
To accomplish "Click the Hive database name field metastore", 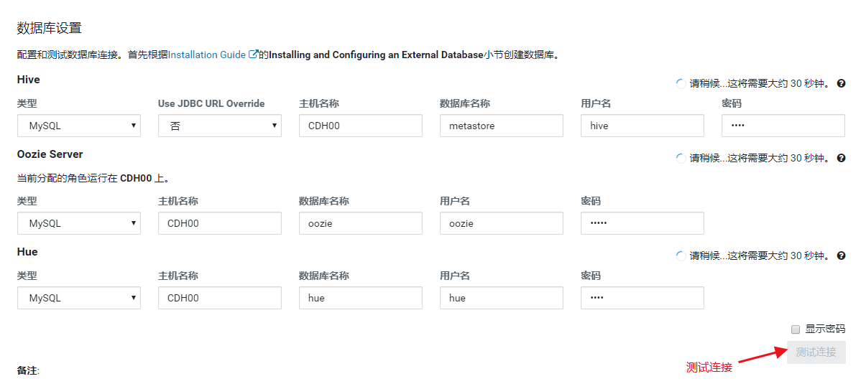I will (x=502, y=126).
